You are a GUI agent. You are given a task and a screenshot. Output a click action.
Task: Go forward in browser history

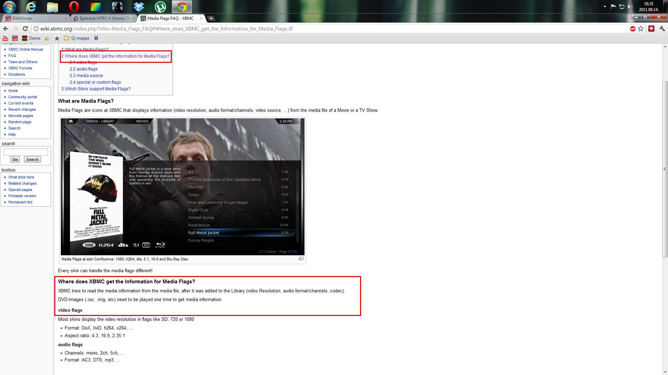pyautogui.click(x=15, y=29)
